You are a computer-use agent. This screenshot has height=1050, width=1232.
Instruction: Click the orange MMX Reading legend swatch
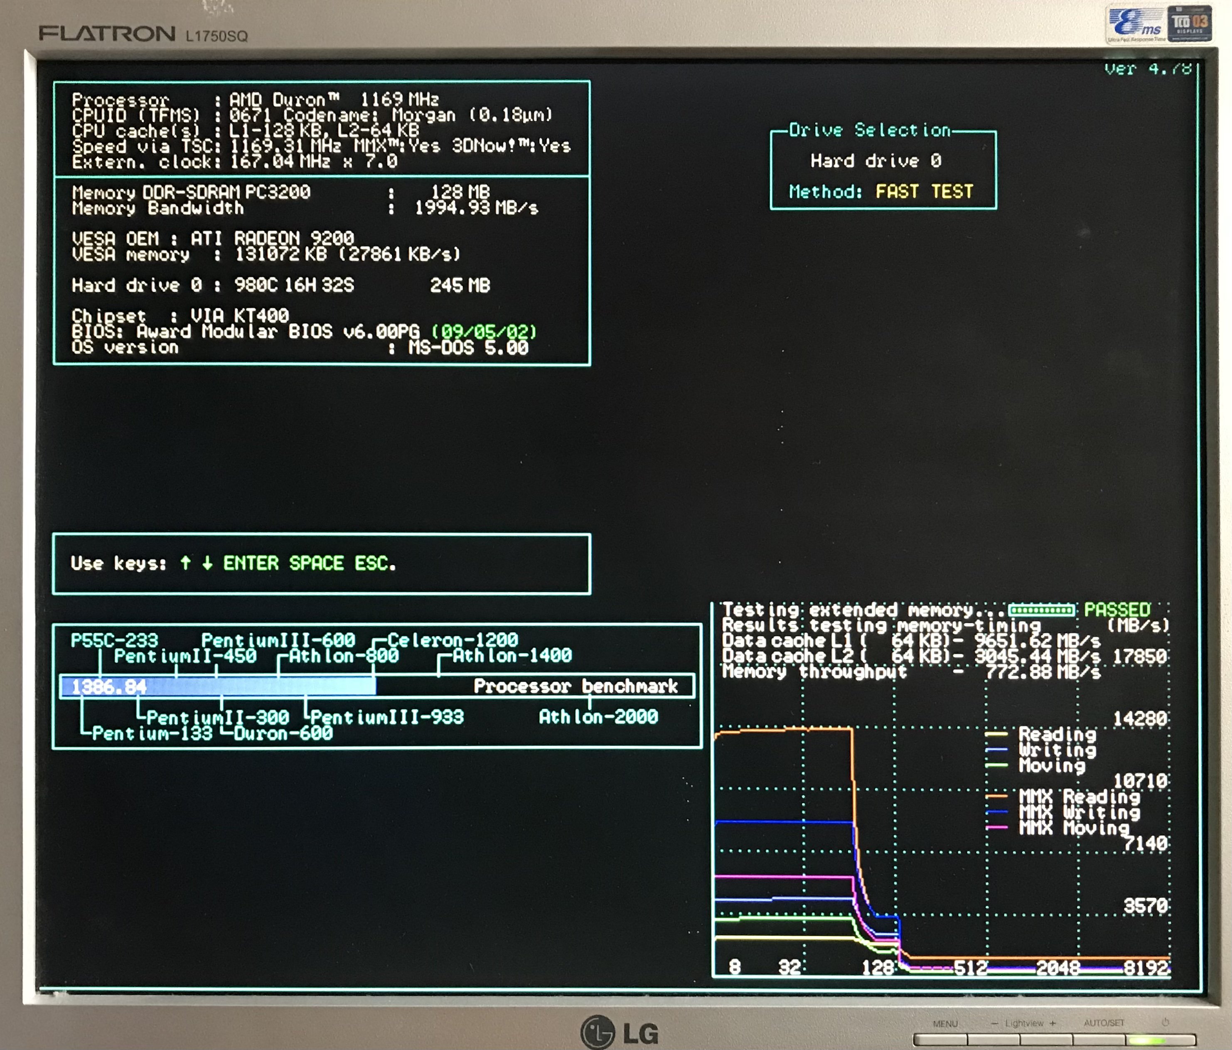(996, 796)
